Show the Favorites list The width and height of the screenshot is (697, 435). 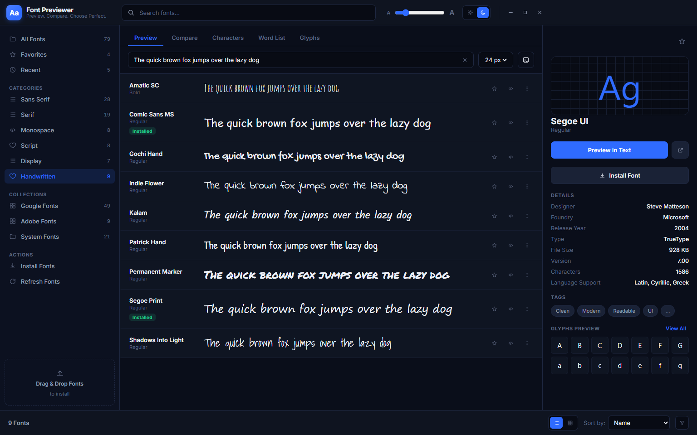[x=59, y=54]
